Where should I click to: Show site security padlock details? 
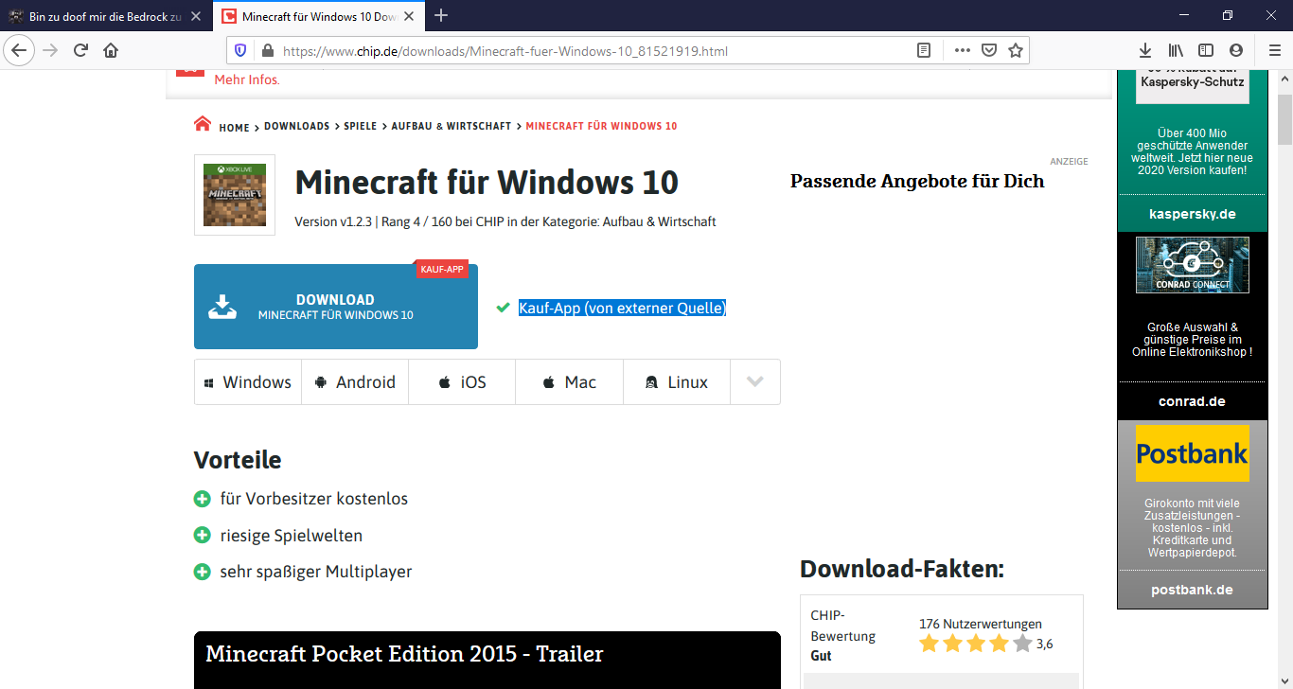(x=266, y=51)
